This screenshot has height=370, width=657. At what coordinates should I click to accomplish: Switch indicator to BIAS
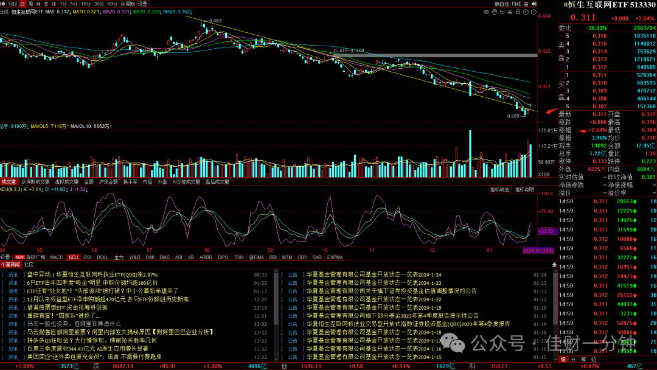[x=165, y=257]
